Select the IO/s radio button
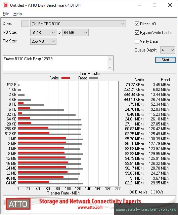This screenshot has width=178, height=215. point(153,192)
